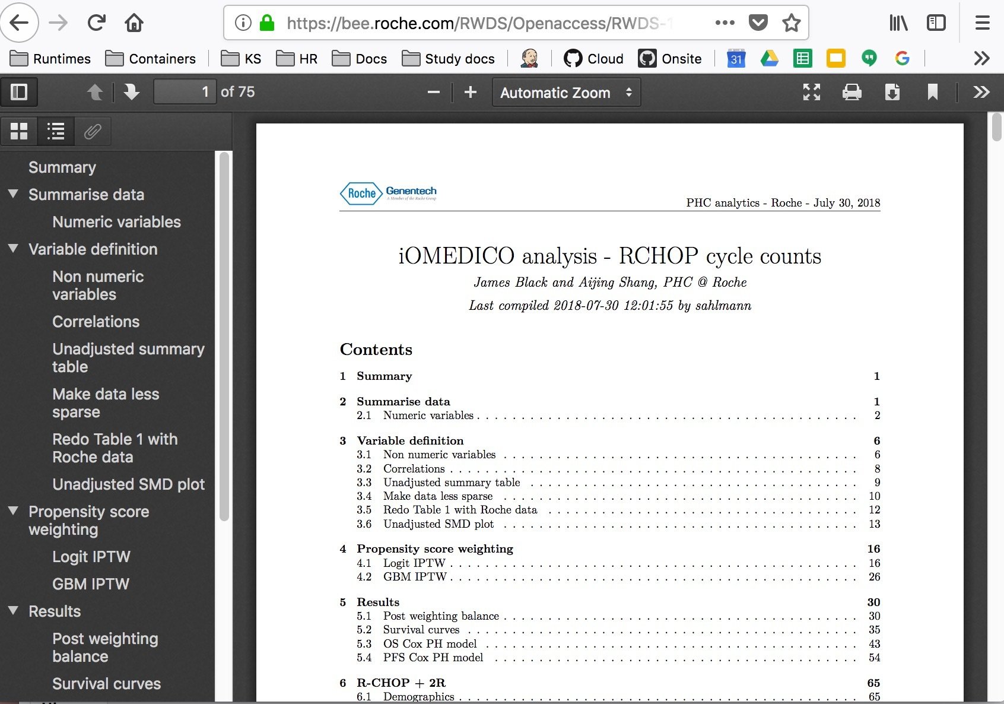Zoom out with minus button

coord(434,92)
